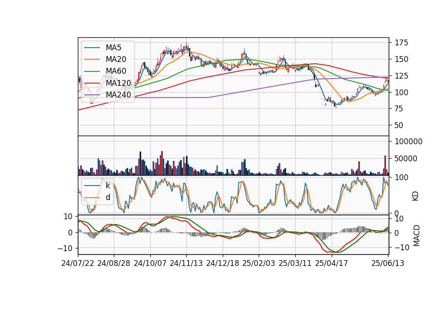This screenshot has height=310, width=432.
Task: Click the k legend entry in KD panel
Action: pyautogui.click(x=108, y=186)
